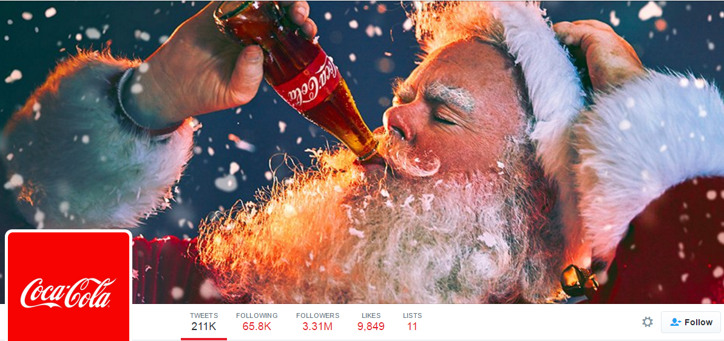Click the person-plus icon inside Follow button
Screen dimensions: 724x341
(x=675, y=322)
